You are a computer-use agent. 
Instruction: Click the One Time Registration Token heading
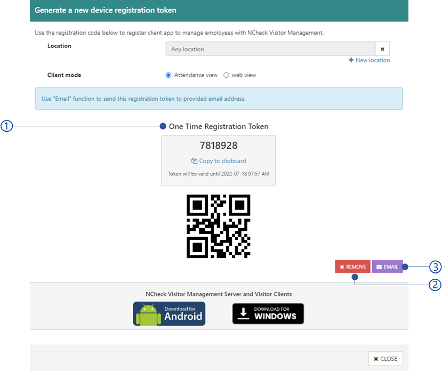point(219,126)
